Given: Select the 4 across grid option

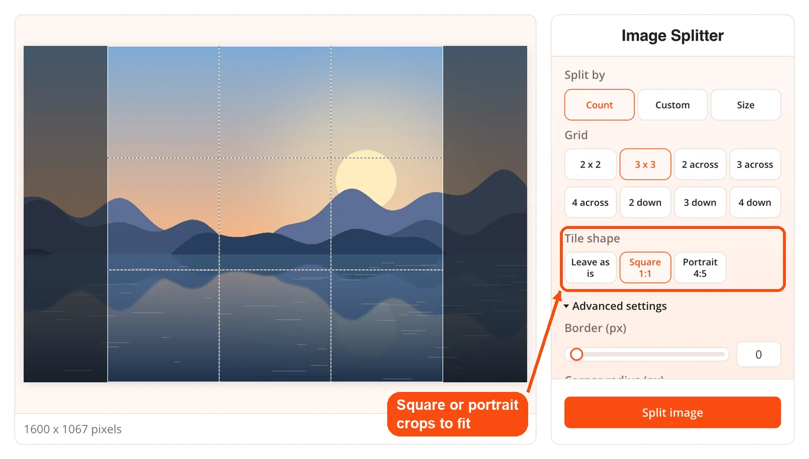Looking at the screenshot, I should pos(590,202).
